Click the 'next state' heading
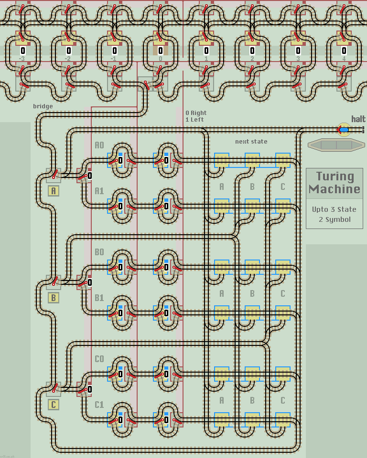Image resolution: width=367 pixels, height=458 pixels. [251, 141]
